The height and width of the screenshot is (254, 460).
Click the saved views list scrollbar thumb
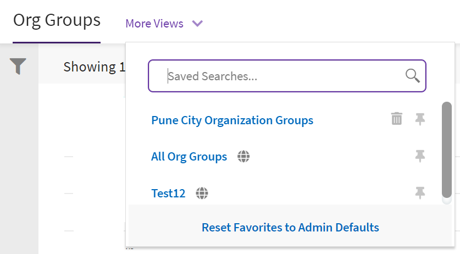point(447,148)
